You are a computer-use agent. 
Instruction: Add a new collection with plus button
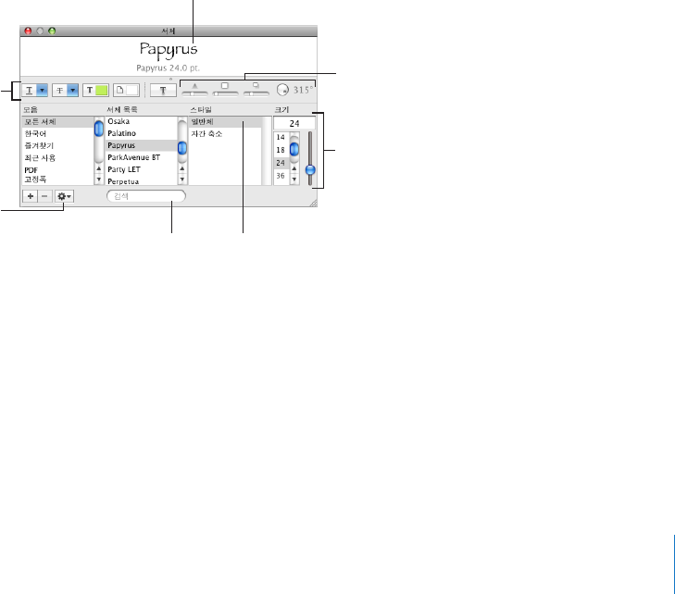(31, 196)
